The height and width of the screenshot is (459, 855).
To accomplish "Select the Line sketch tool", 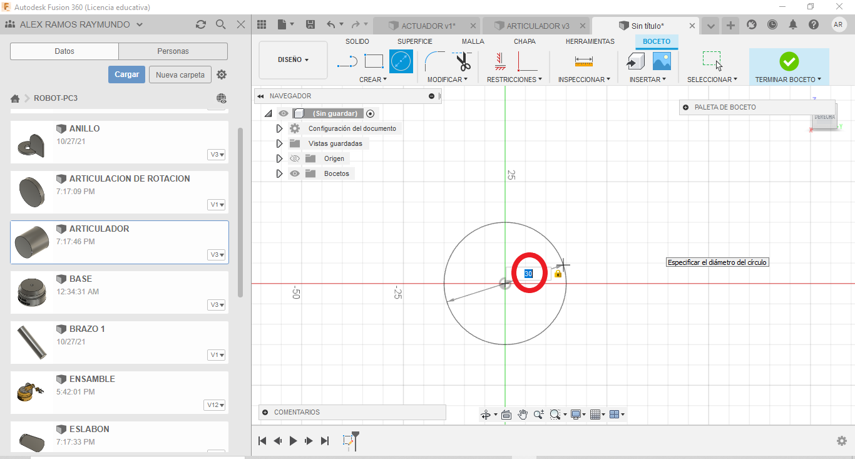I will click(347, 61).
